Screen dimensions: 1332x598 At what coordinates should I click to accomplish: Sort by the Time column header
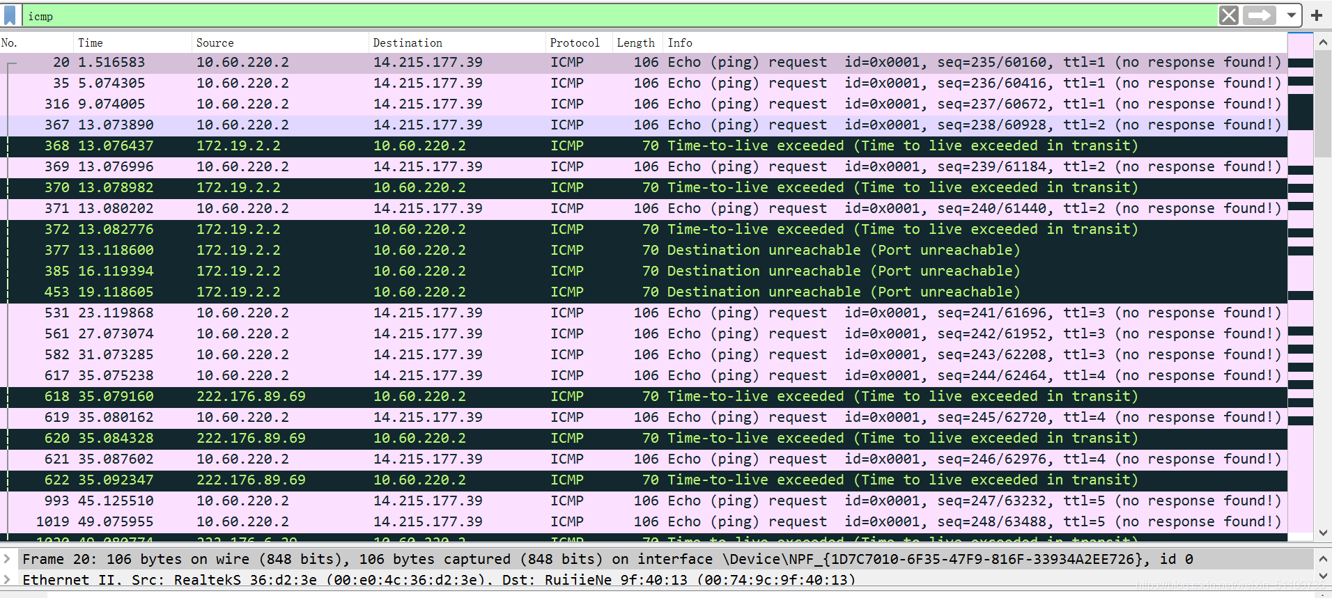132,42
